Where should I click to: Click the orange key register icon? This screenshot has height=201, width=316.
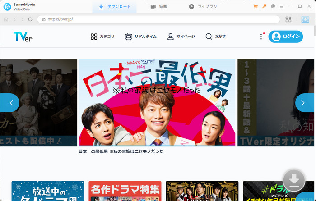[x=264, y=6]
